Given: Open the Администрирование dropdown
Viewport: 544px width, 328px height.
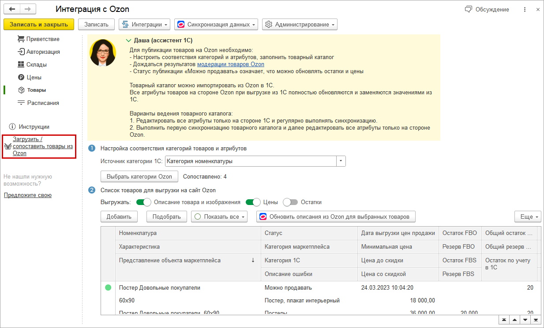Looking at the screenshot, I should tap(300, 24).
